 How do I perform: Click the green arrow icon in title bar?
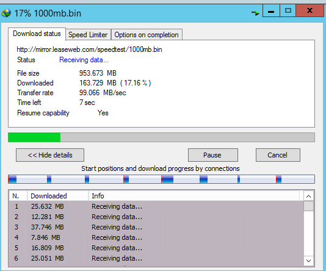click(x=255, y=13)
